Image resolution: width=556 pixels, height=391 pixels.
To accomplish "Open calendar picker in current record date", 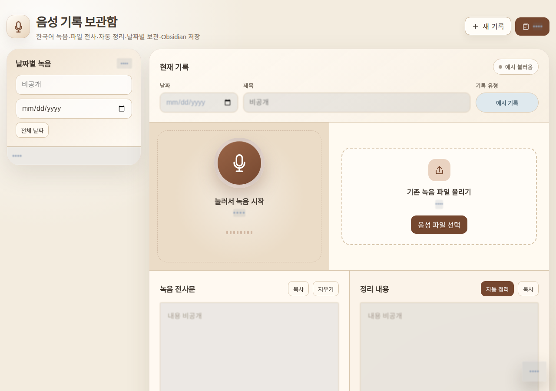I will (228, 103).
